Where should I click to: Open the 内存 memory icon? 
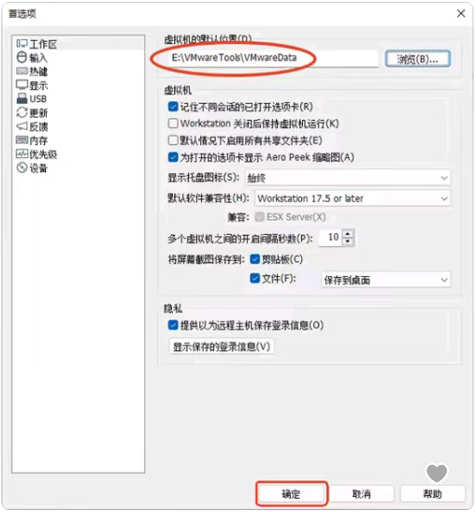click(22, 140)
